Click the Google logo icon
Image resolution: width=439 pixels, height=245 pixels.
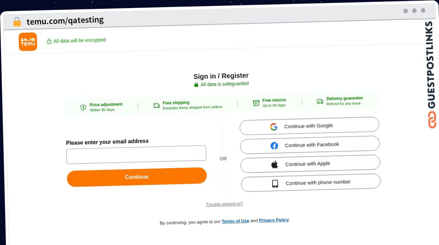pos(274,127)
